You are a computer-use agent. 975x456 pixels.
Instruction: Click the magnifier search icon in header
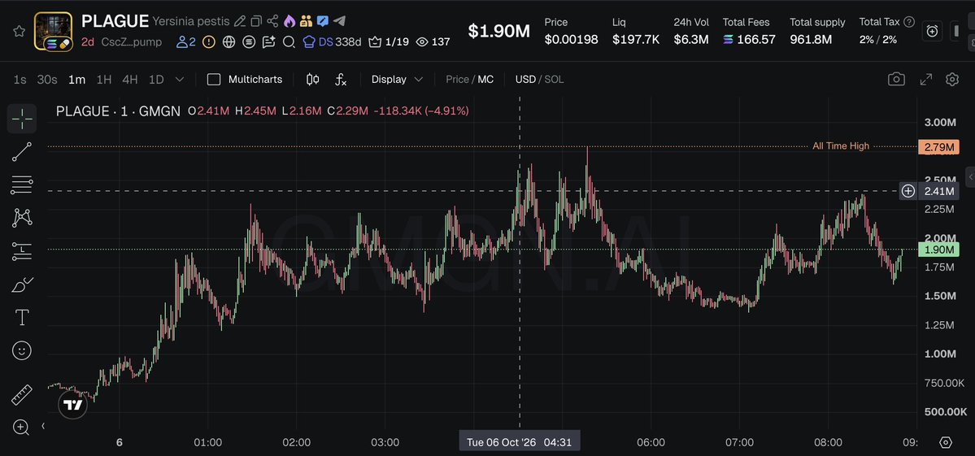coord(289,42)
